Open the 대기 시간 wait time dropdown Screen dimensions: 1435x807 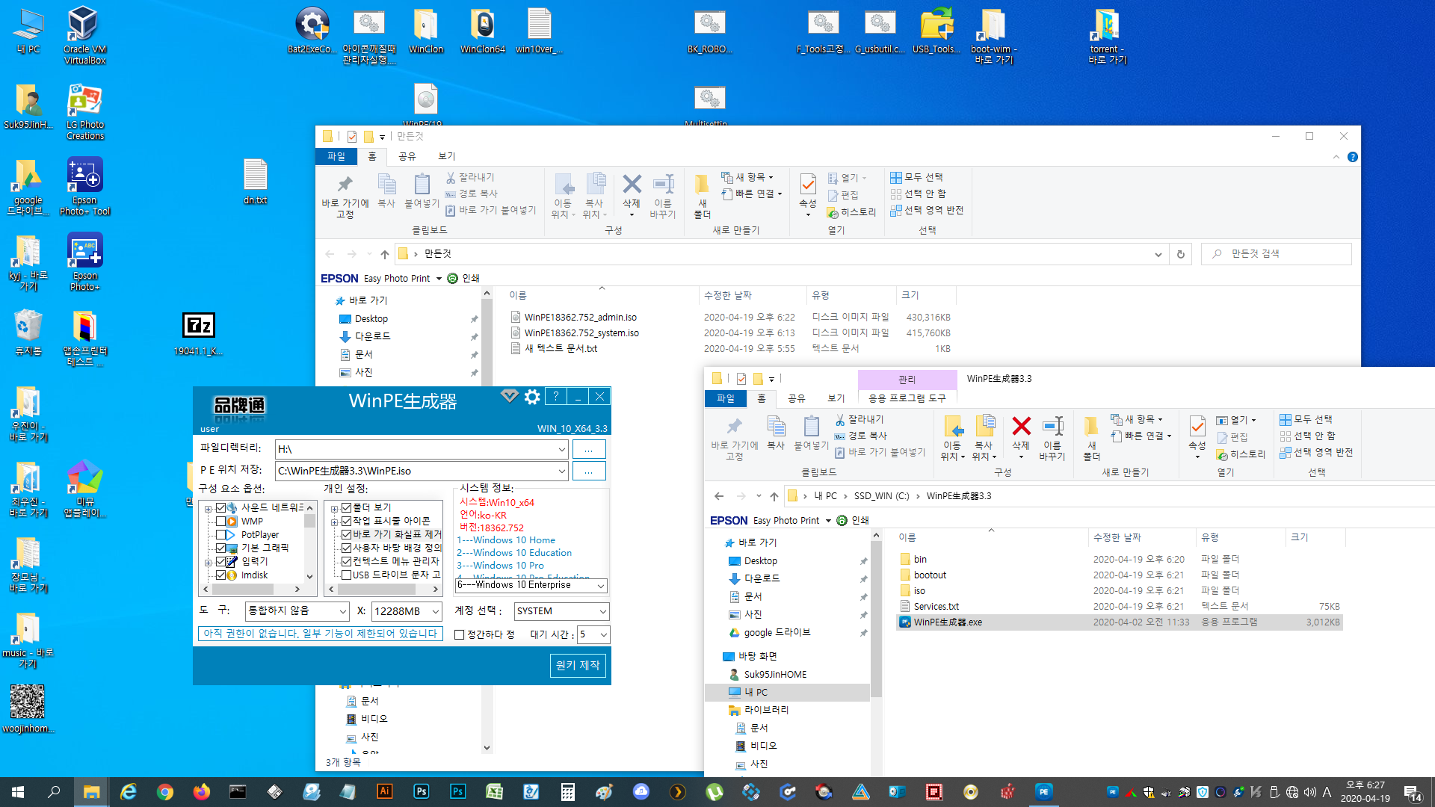tap(603, 635)
